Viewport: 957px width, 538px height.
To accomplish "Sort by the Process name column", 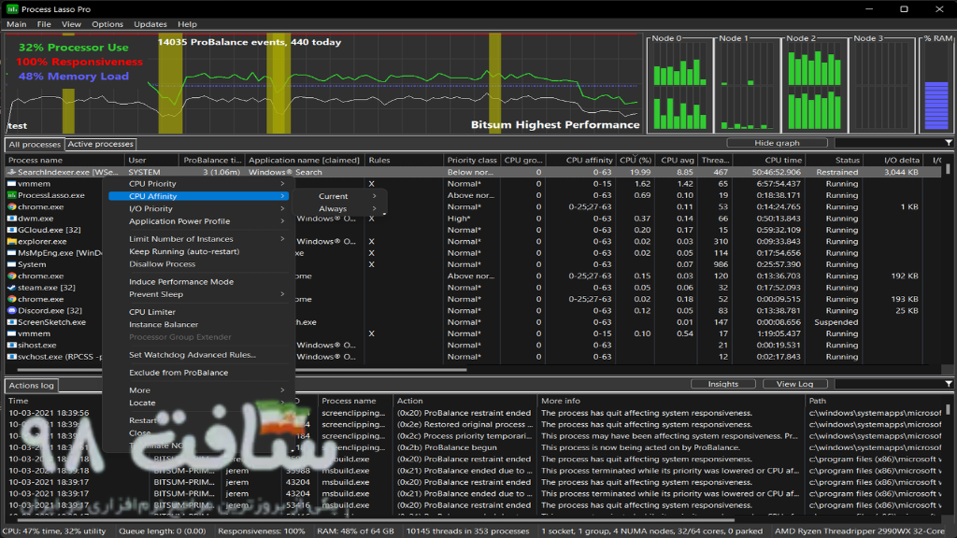I will [65, 161].
